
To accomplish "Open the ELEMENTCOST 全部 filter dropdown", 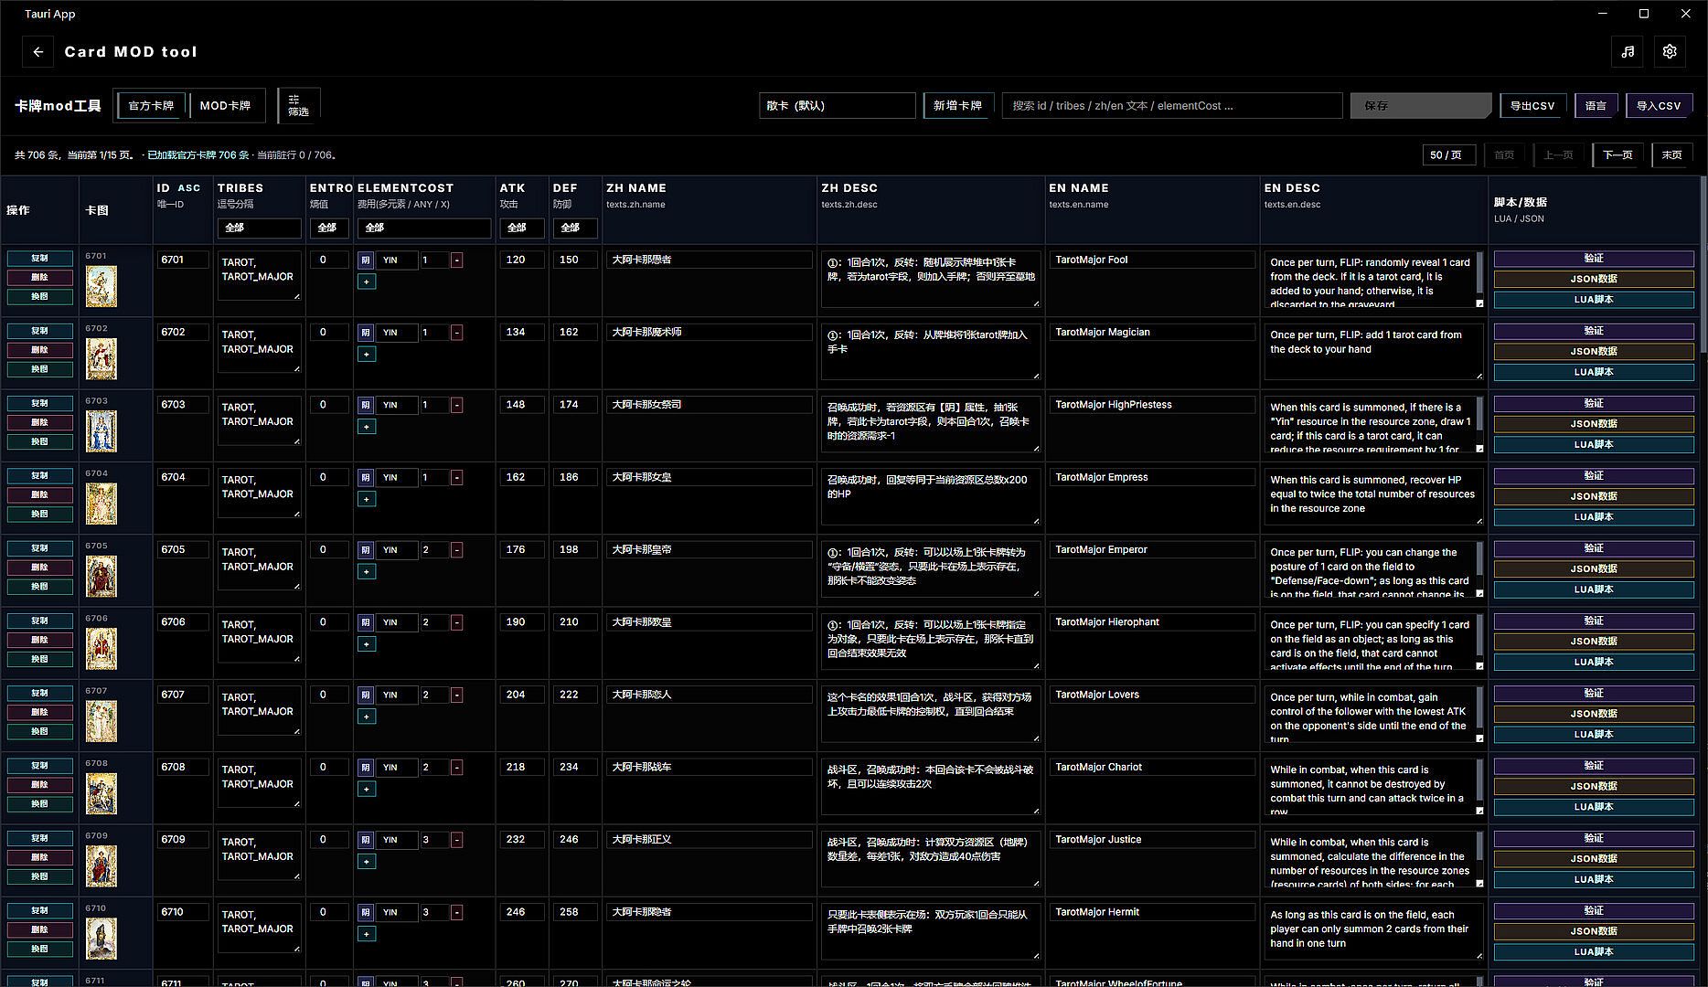I will tap(423, 228).
